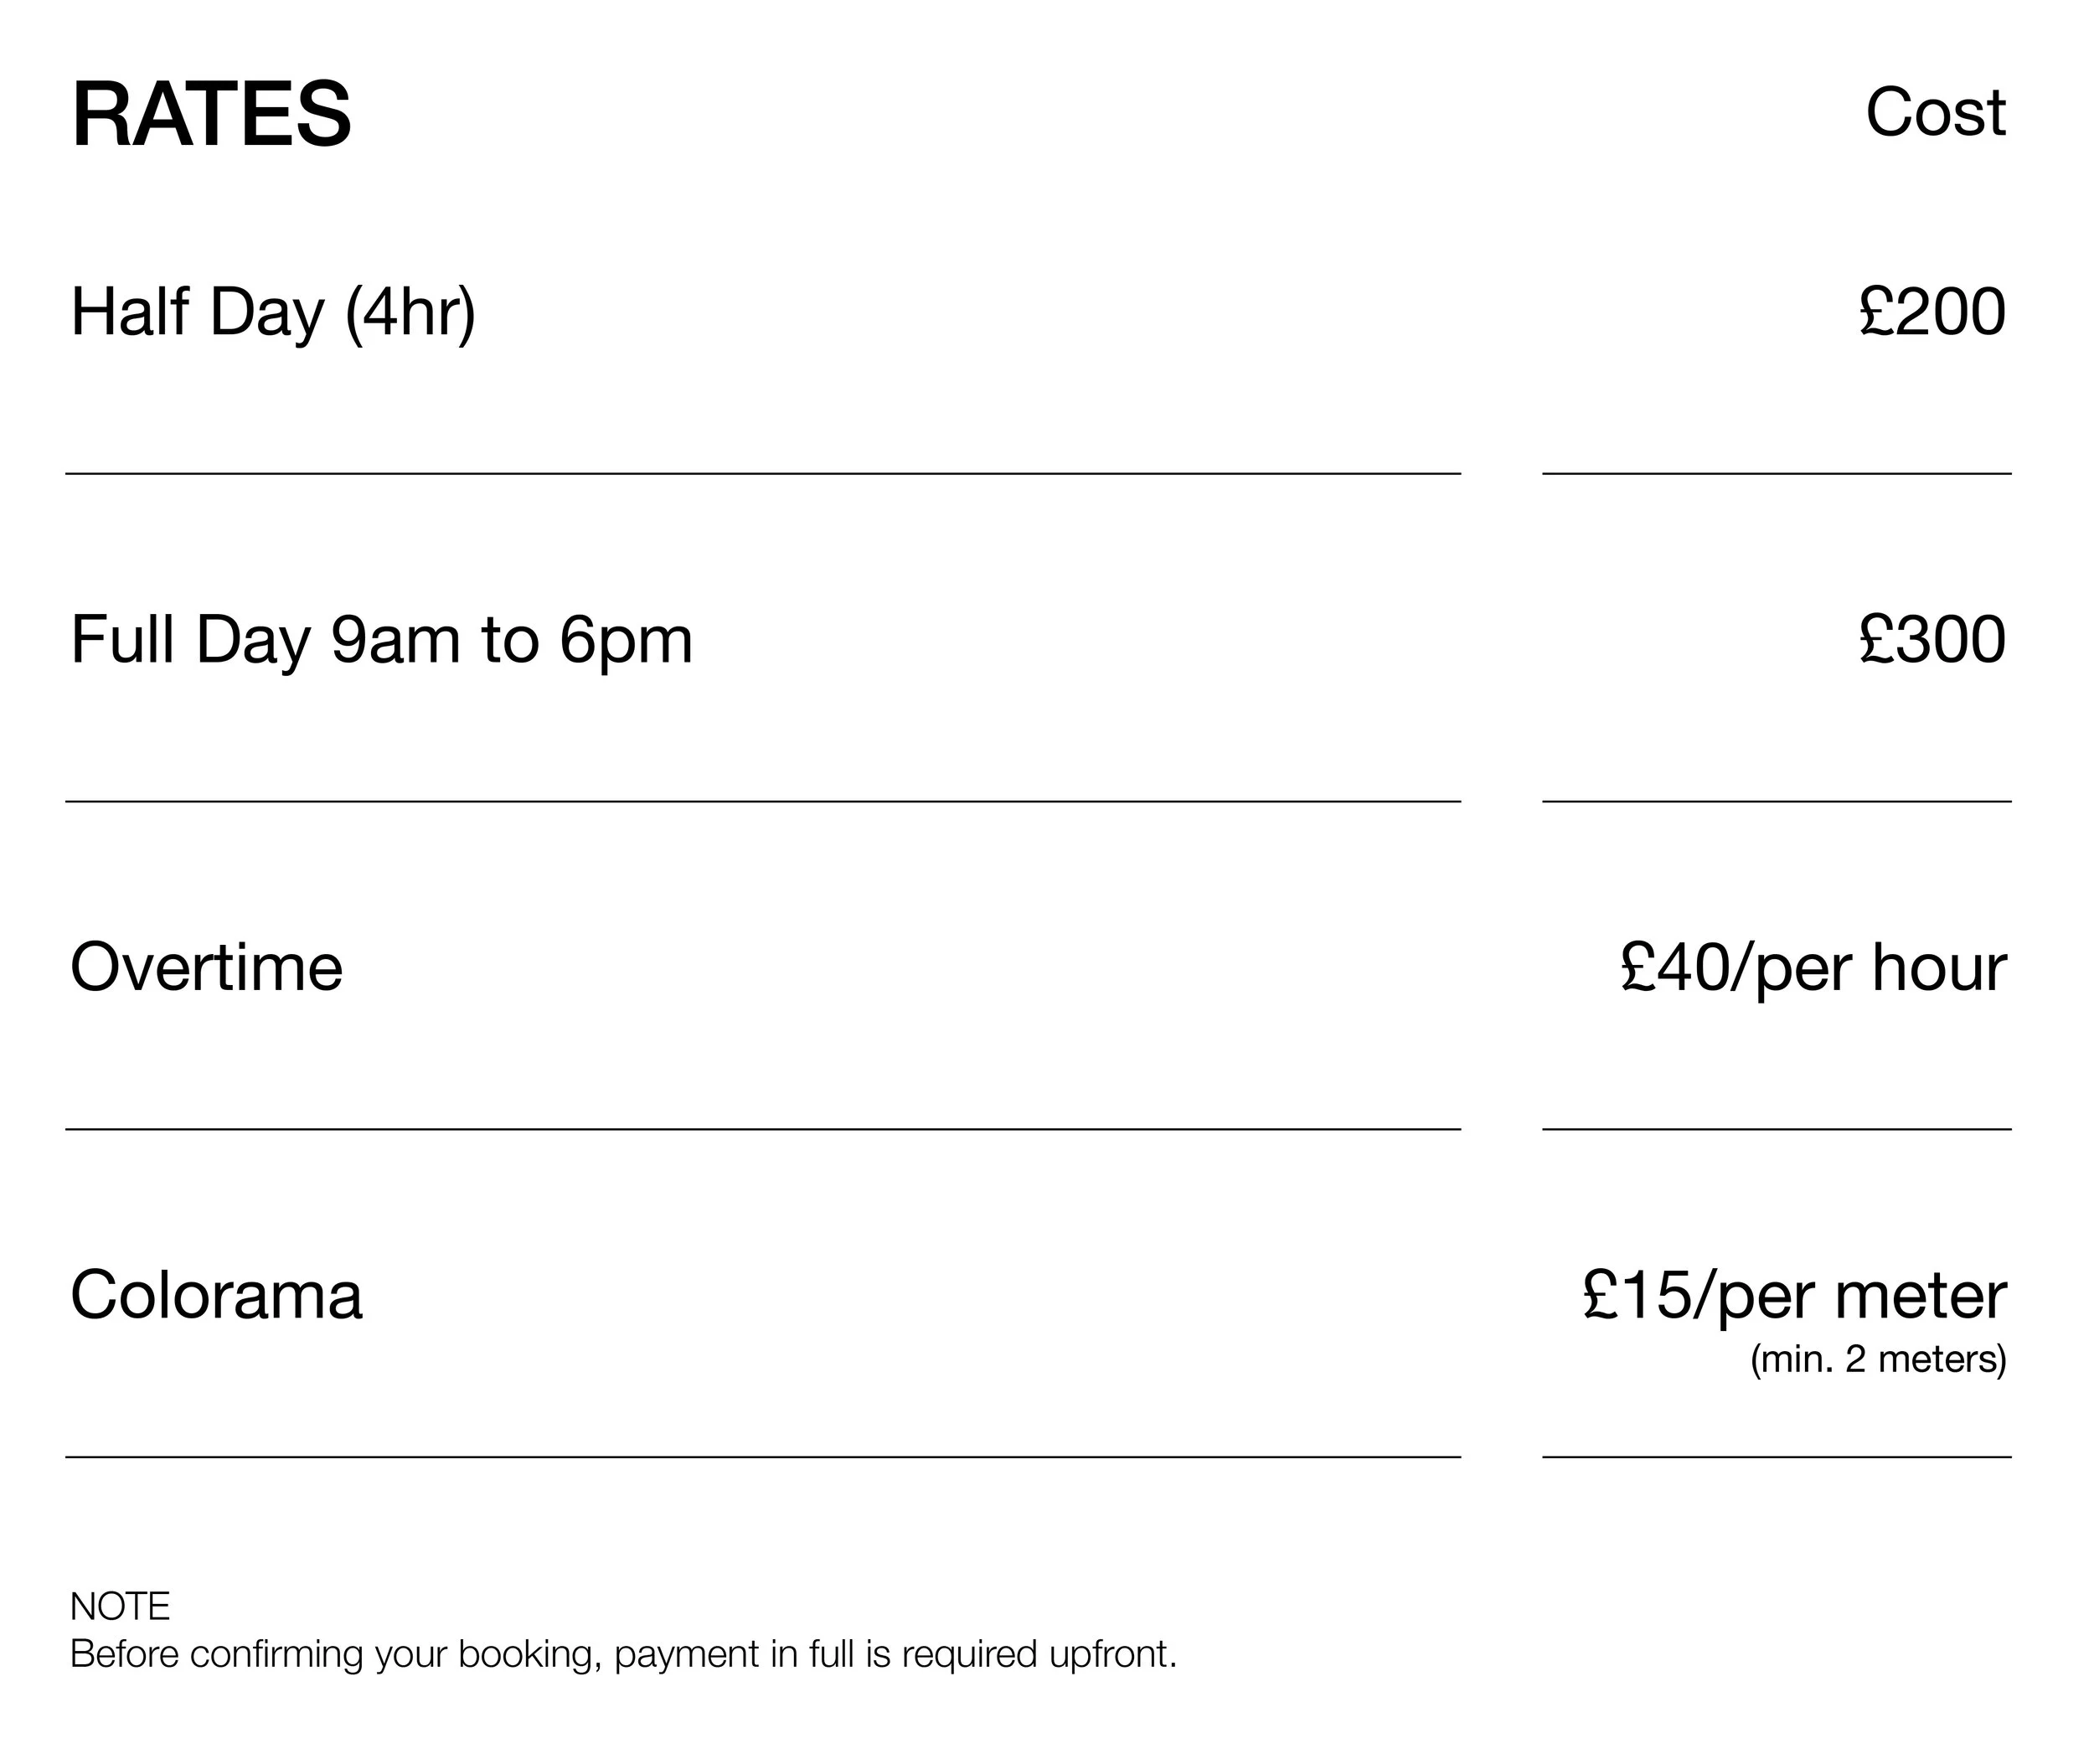Click the divider line under Colorama label
2094x1764 pixels.
coord(763,1458)
